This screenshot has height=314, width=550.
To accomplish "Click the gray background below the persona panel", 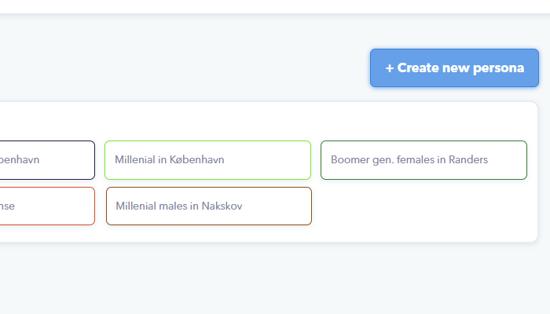I will pos(275,279).
